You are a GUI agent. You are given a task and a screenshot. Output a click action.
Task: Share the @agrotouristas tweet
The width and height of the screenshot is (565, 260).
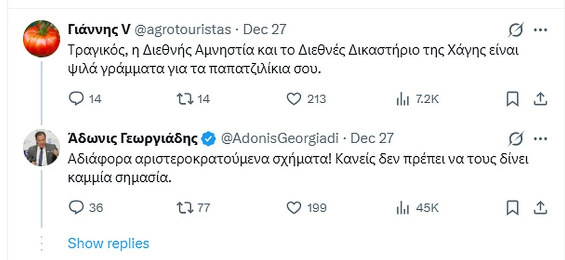point(539,99)
